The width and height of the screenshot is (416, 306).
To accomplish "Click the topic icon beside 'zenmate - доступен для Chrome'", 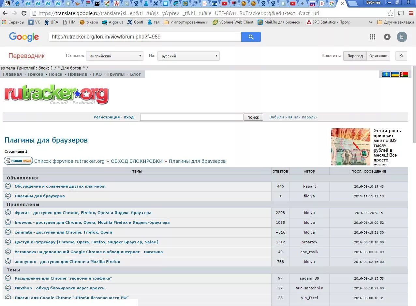I will [8, 232].
